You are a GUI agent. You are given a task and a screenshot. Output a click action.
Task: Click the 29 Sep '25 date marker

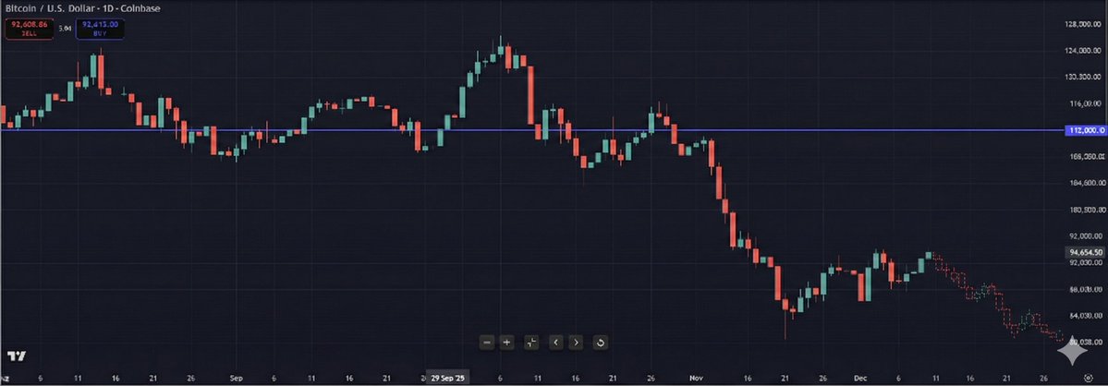(x=448, y=378)
